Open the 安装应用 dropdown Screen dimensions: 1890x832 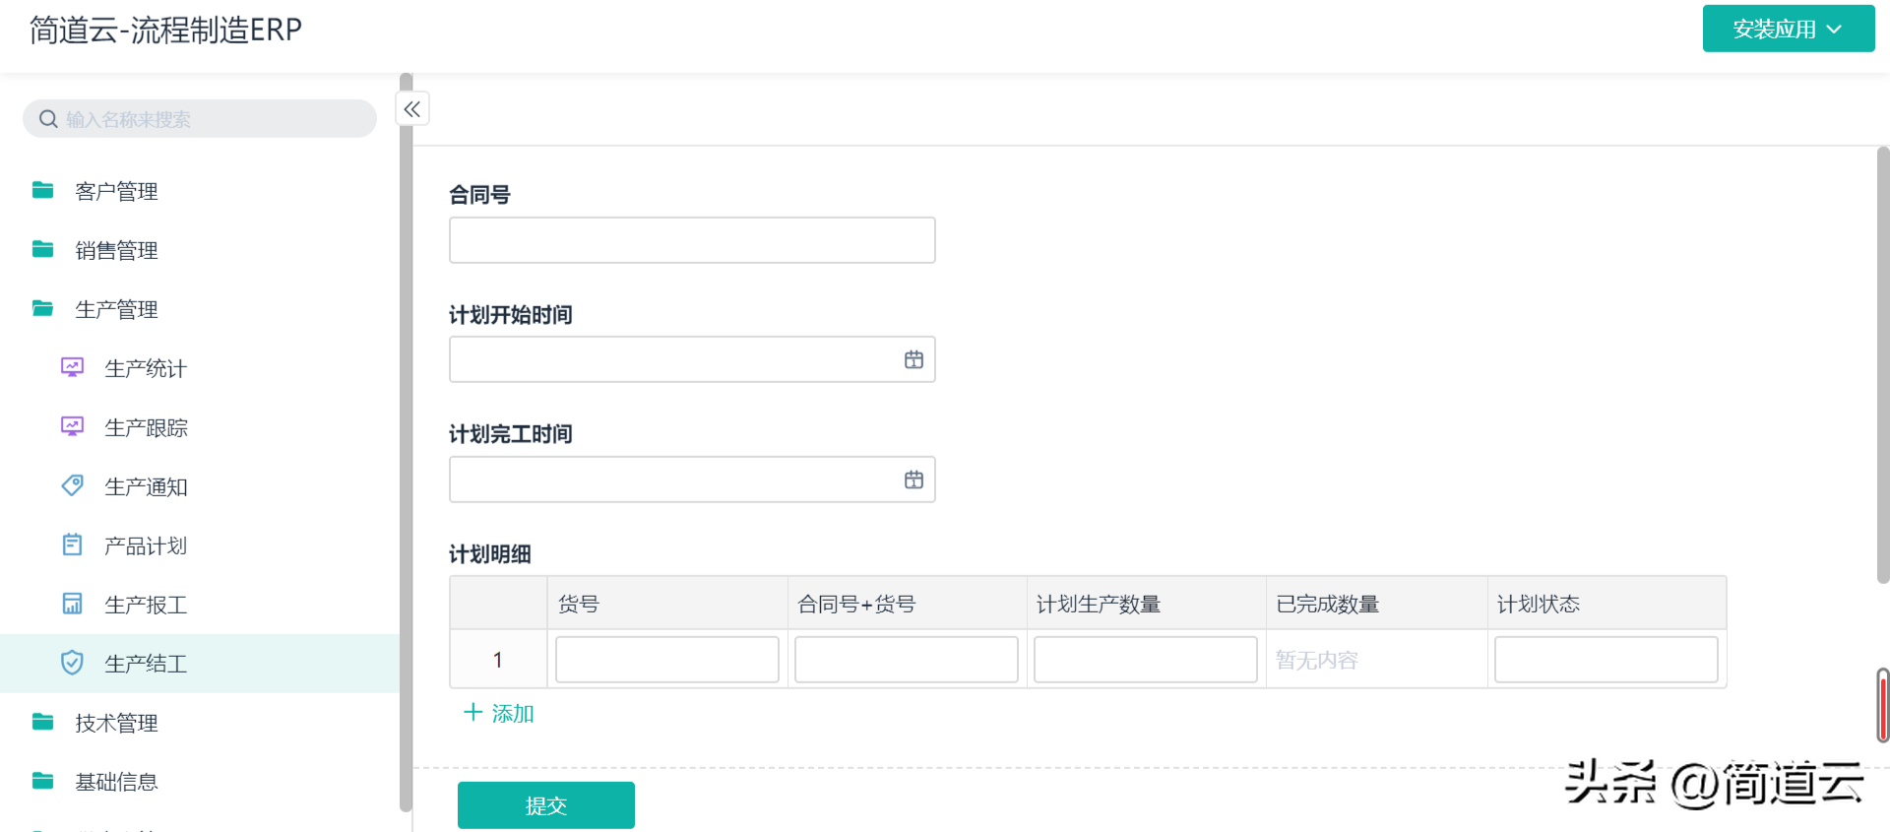tap(1788, 30)
